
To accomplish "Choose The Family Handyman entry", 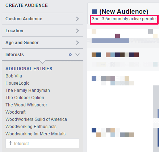I will 28,90.
